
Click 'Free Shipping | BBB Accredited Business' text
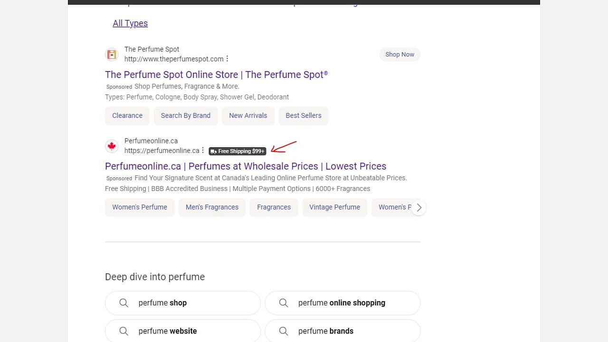(237, 189)
